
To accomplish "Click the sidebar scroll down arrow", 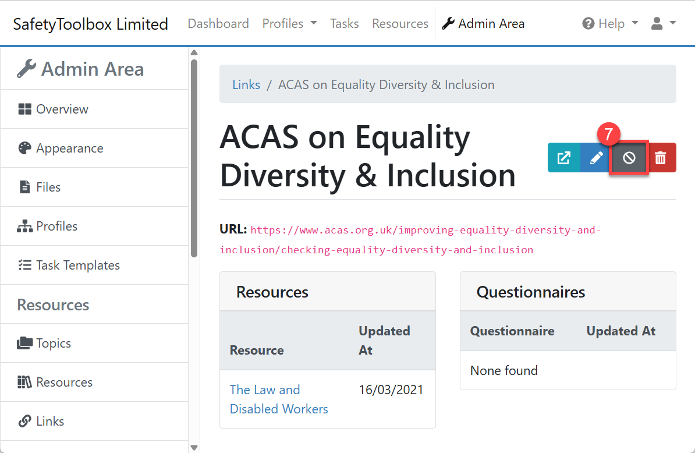I will [x=194, y=447].
